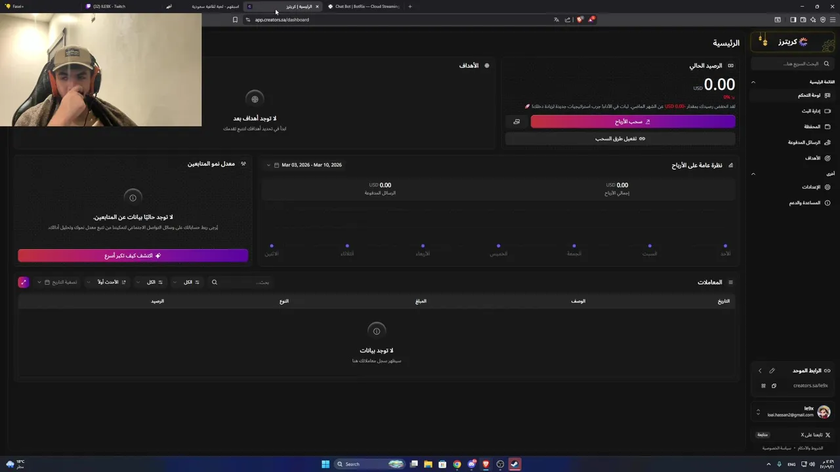Image resolution: width=840 pixels, height=472 pixels.
Task: Click the sparkle icon beside معدل نمو المتابعين
Action: coord(243,163)
